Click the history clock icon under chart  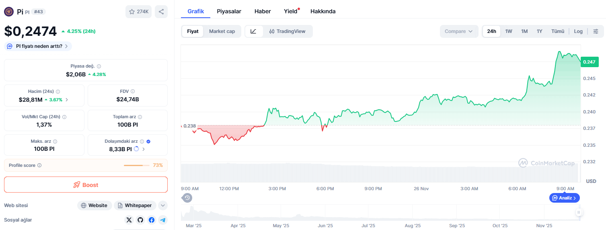coord(187,198)
